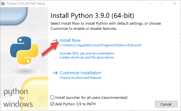Click the blue arrow beside Install Now
This screenshot has width=181, height=111.
tap(55, 40)
